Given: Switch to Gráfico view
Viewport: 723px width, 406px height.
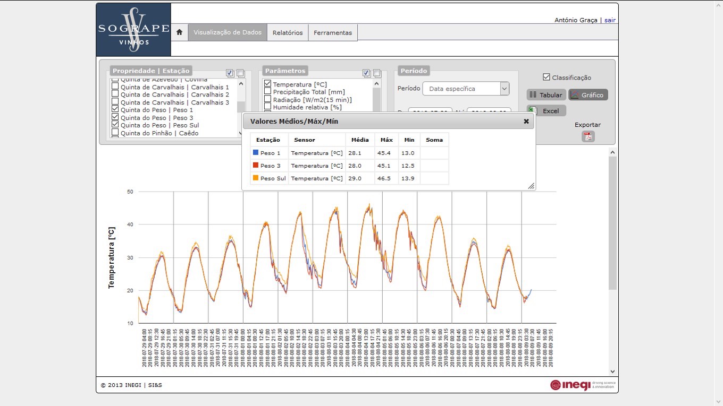Looking at the screenshot, I should tap(588, 95).
